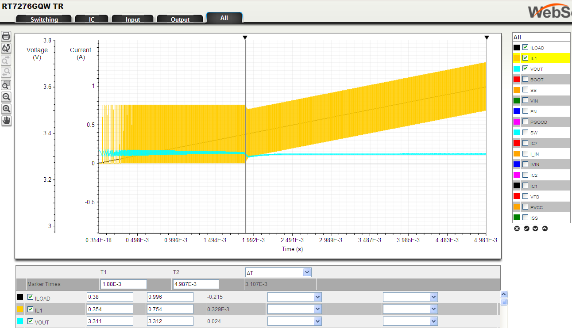Click the Print chart icon

6,36
